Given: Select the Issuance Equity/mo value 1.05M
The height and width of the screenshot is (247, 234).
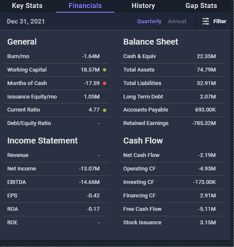Looking at the screenshot, I should click(92, 97).
